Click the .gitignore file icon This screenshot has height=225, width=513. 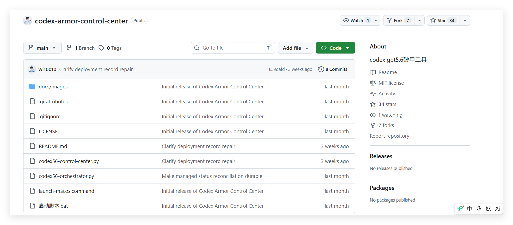point(33,116)
